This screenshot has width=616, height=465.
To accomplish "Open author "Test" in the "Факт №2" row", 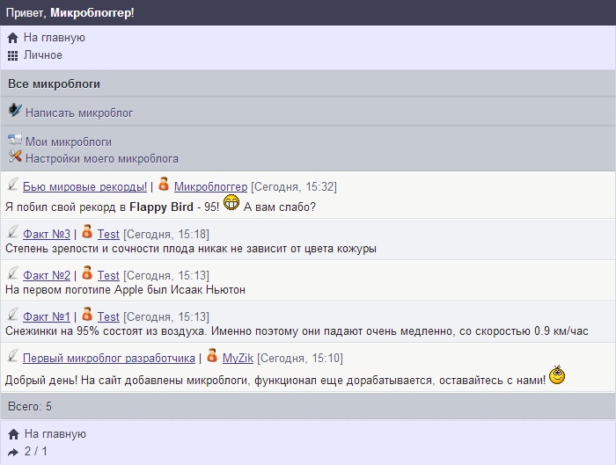I will pos(108,275).
